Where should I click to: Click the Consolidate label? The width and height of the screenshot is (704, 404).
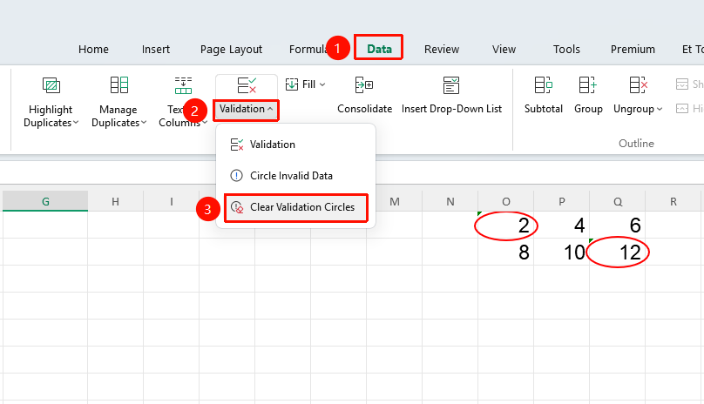click(364, 109)
